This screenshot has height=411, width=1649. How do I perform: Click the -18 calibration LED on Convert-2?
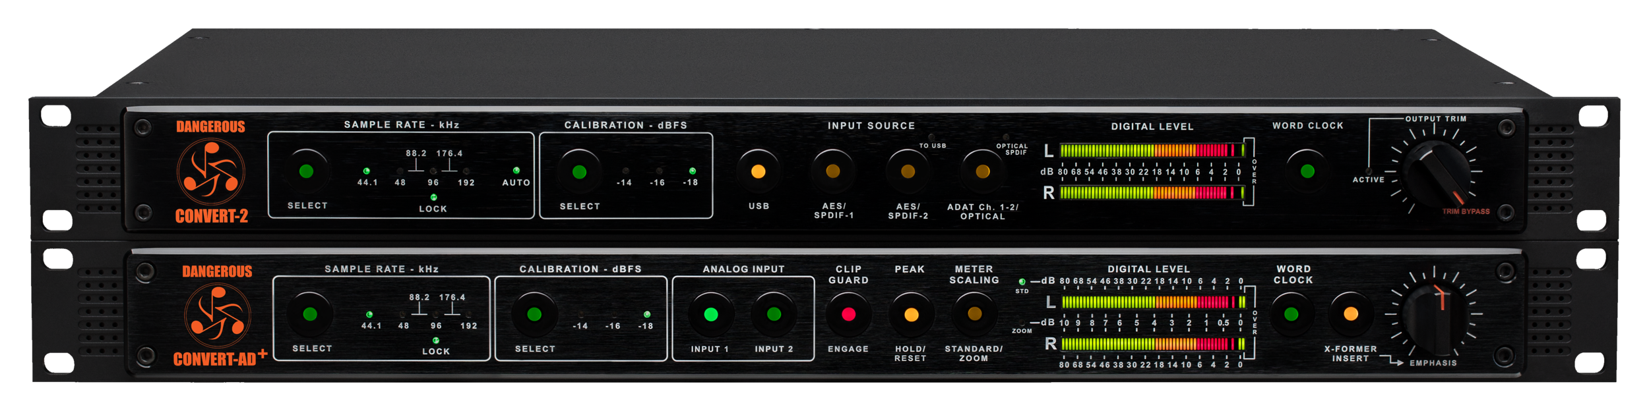(x=692, y=171)
